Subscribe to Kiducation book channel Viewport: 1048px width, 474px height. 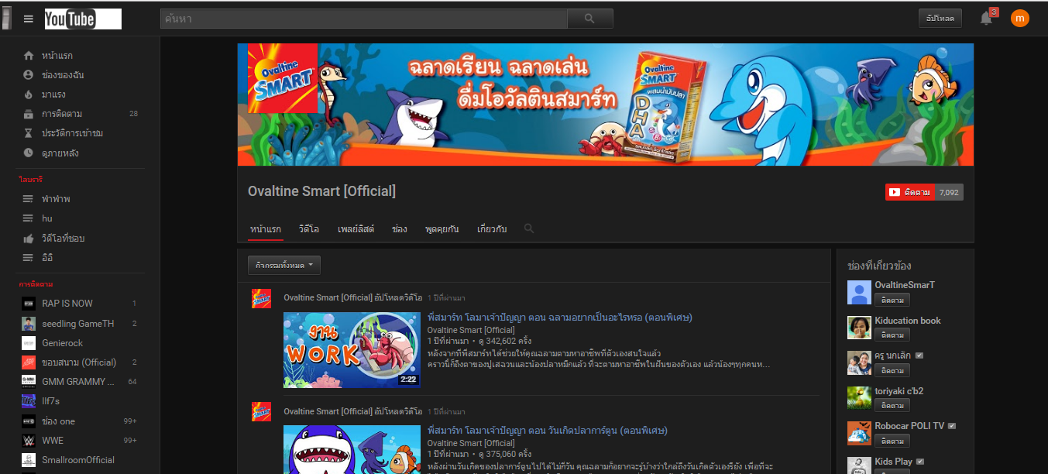tap(892, 335)
